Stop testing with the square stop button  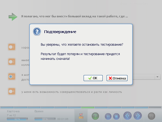point(116,116)
